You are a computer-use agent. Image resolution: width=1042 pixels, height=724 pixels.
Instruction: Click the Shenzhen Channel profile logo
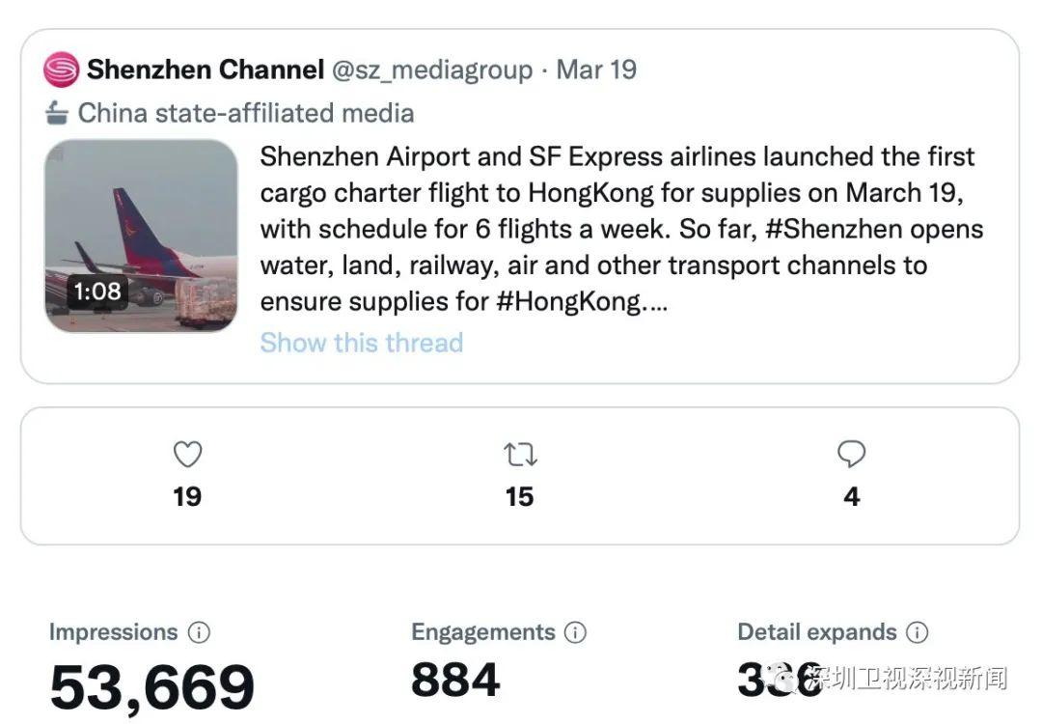tap(61, 70)
